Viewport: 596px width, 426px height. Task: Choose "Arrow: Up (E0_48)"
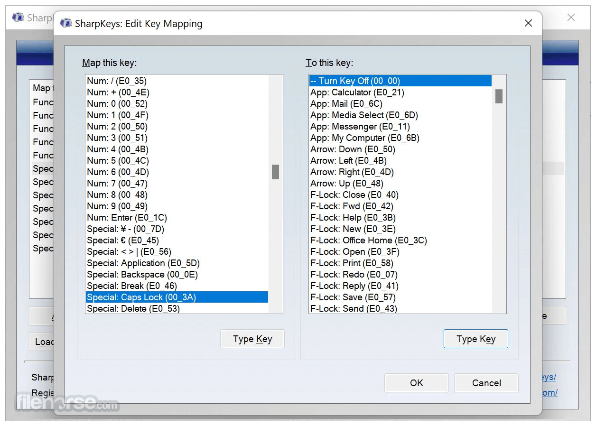tap(400, 183)
